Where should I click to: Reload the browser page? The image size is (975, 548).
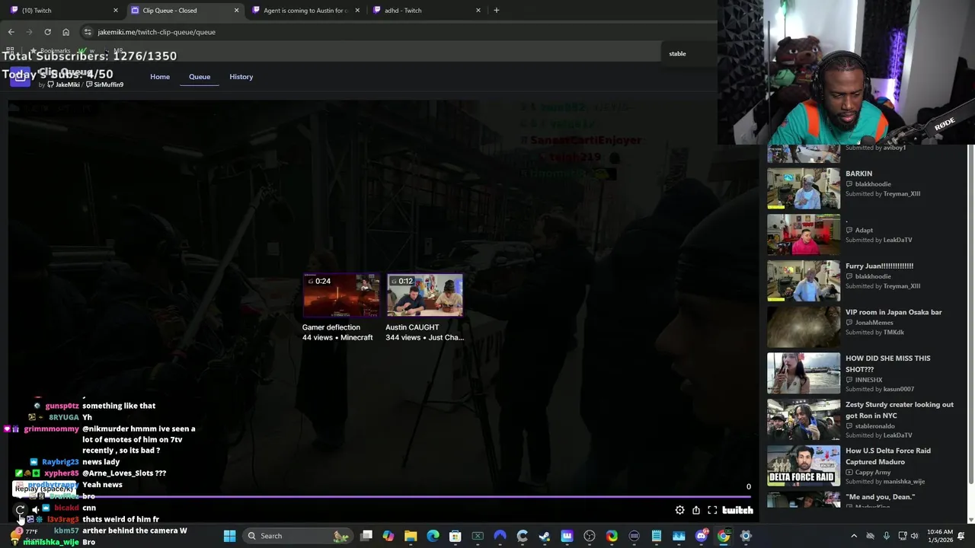(47, 32)
